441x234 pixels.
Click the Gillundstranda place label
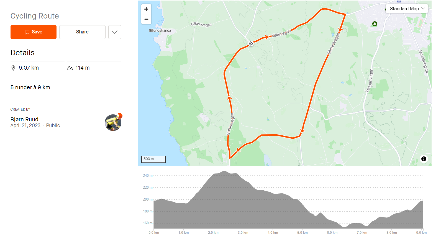tap(160, 31)
